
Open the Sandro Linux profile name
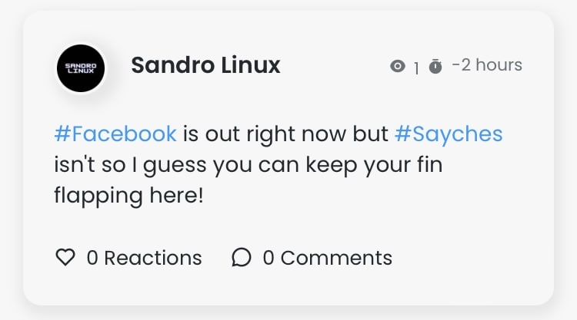205,66
